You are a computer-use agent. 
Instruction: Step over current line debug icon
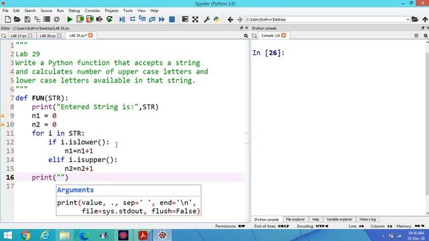[x=133, y=19]
